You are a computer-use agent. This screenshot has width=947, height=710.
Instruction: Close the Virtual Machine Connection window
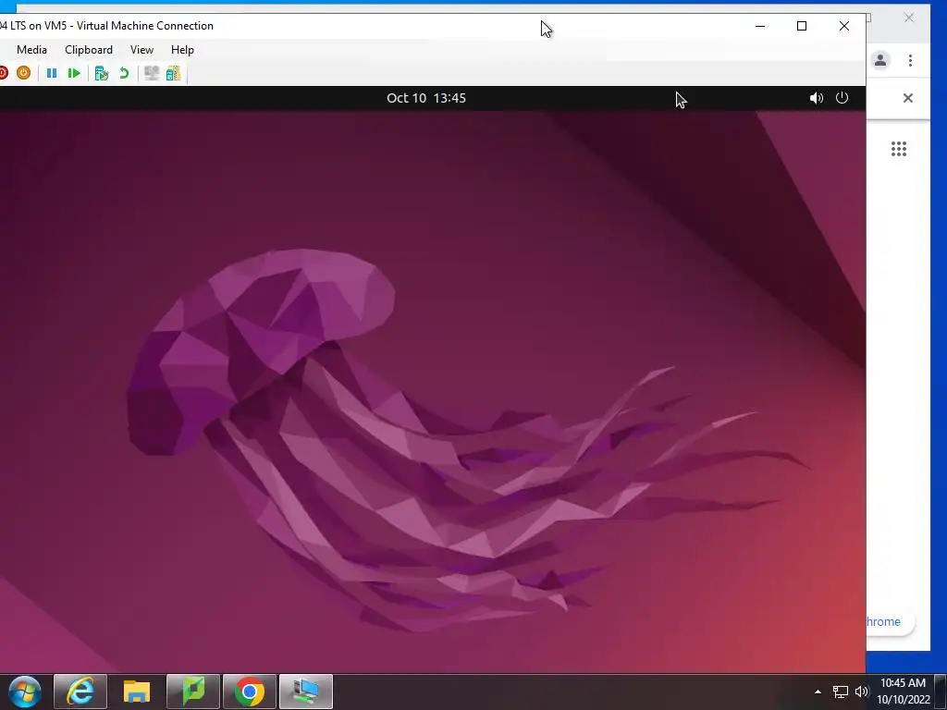click(x=844, y=26)
